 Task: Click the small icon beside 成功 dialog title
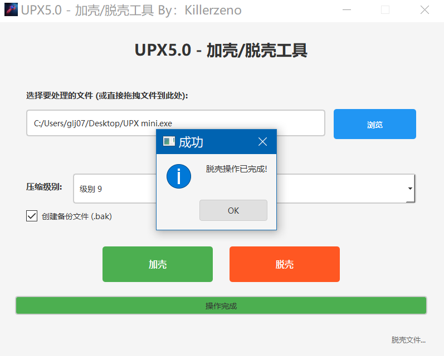[x=169, y=142]
